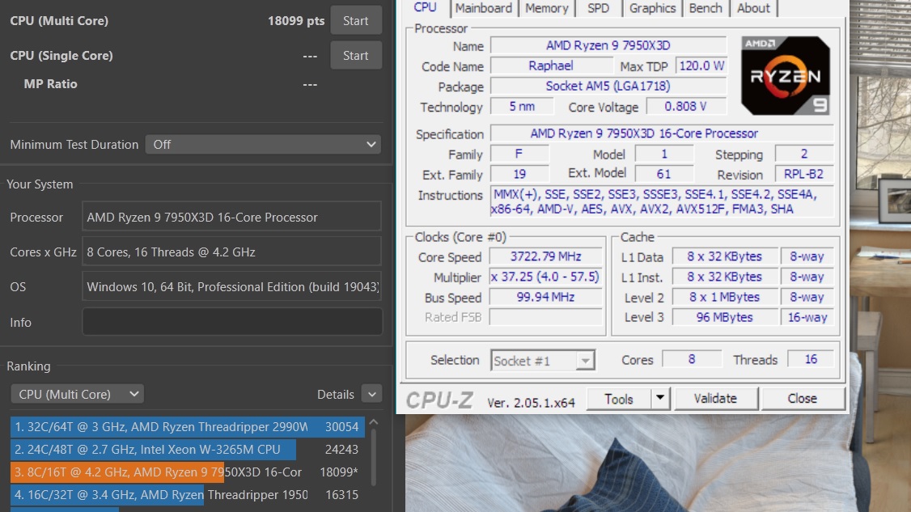Switch to CPU tab in CPU-Z
Screen dimensions: 911x512
[x=425, y=8]
